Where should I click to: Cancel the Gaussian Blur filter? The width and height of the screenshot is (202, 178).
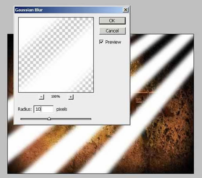point(112,31)
